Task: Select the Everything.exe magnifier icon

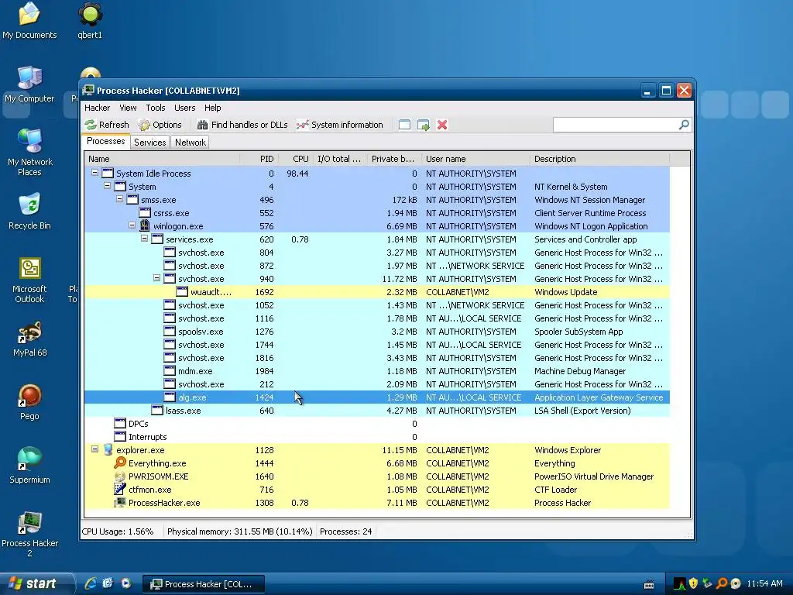Action: point(120,463)
